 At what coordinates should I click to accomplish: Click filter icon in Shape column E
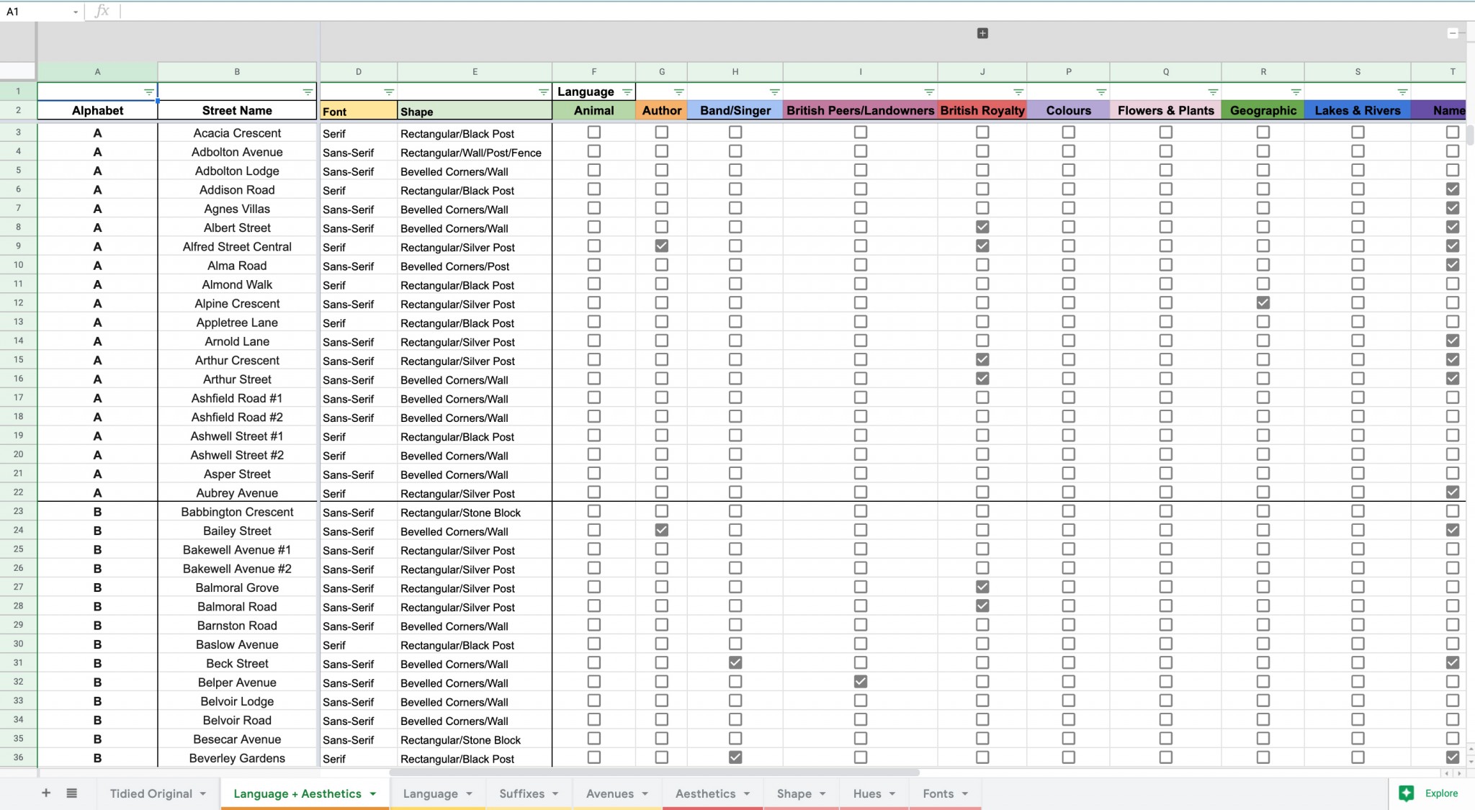(x=544, y=92)
